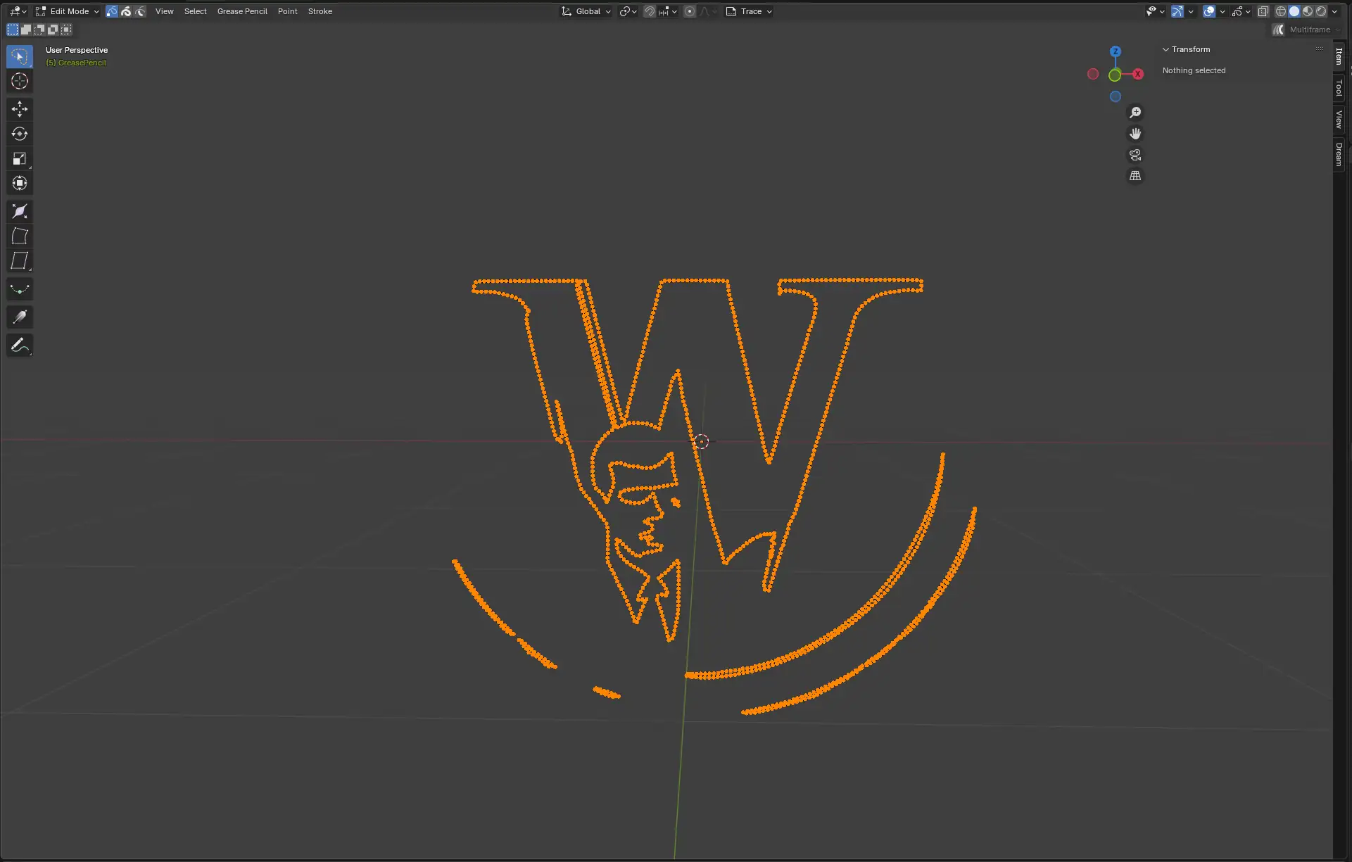The width and height of the screenshot is (1352, 862).
Task: Open the Edit Mode dropdown
Action: coord(68,11)
